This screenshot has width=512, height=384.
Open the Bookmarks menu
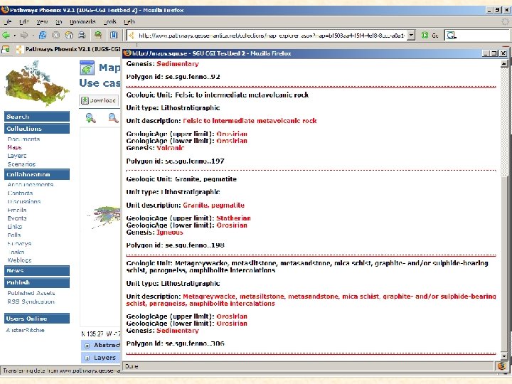click(x=82, y=21)
